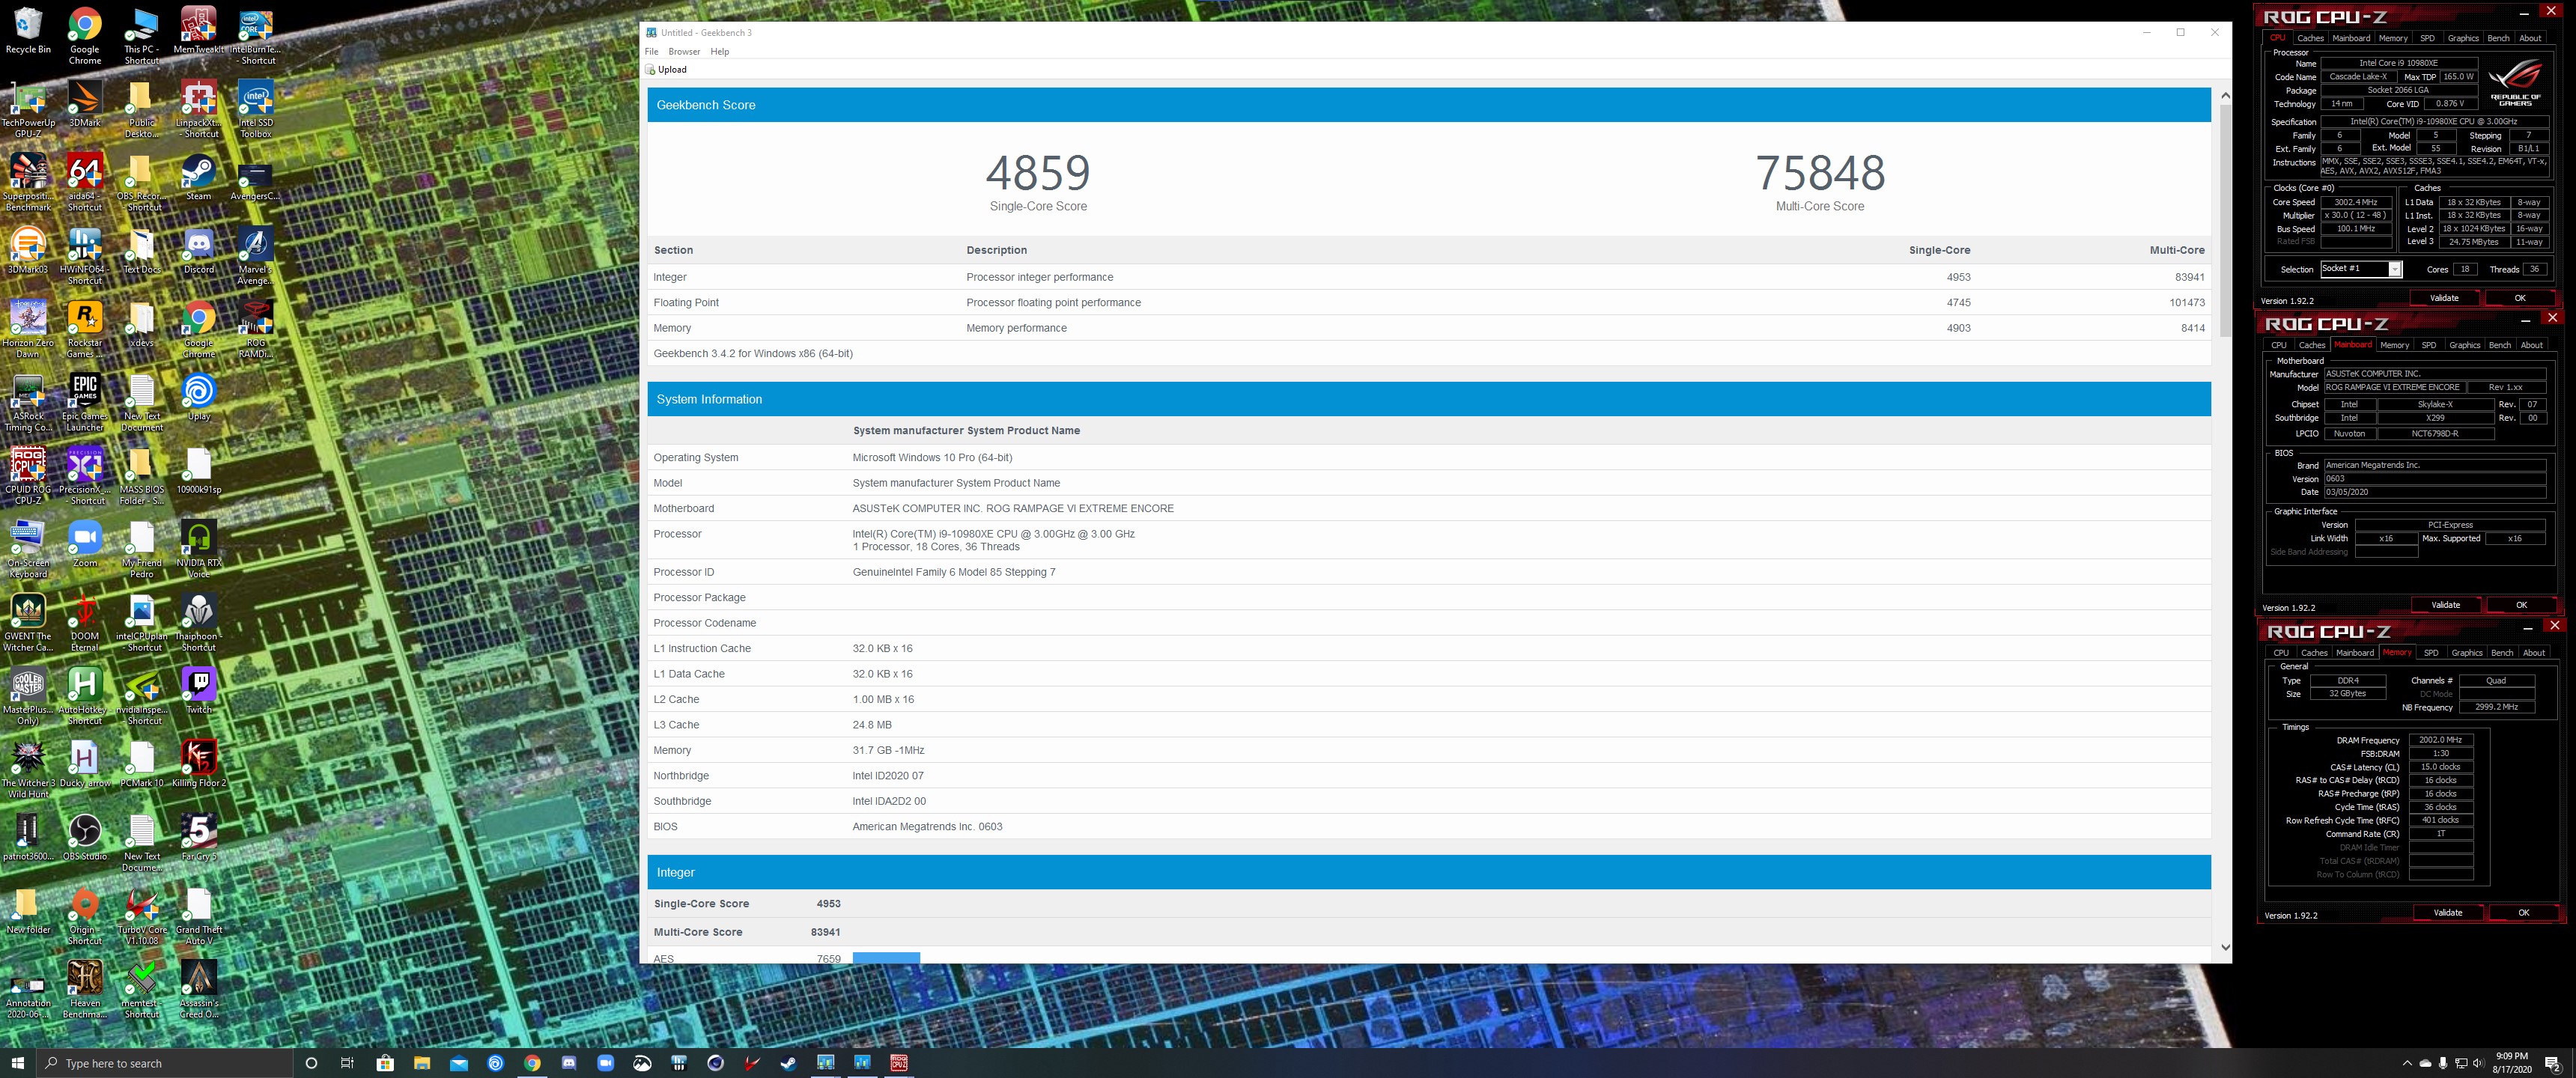Open the Windows Start menu
This screenshot has height=1078, width=2576.
17,1063
